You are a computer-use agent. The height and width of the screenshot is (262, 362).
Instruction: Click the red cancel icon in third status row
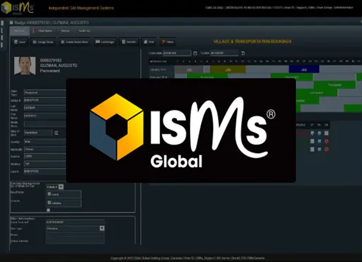(x=326, y=149)
